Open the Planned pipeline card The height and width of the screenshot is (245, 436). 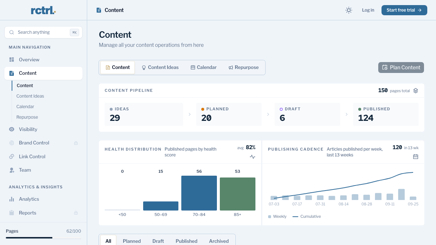229,114
